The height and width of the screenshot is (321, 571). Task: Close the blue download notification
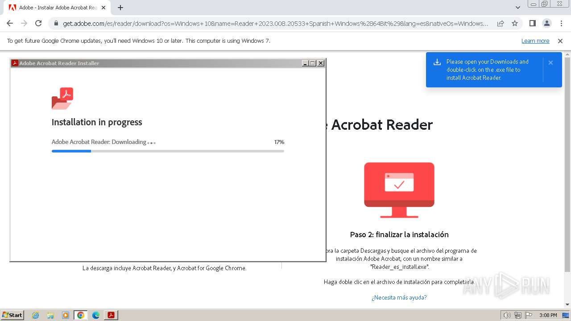tap(550, 62)
